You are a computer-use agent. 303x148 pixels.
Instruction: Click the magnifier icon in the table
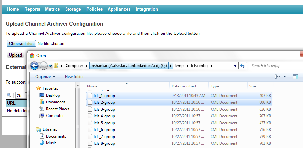(9, 95)
